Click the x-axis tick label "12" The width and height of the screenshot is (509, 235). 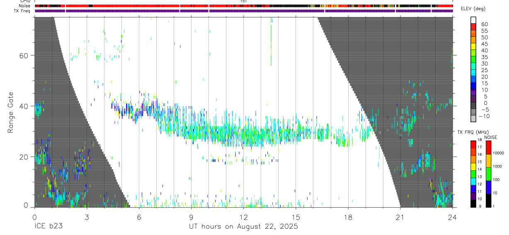click(x=243, y=217)
